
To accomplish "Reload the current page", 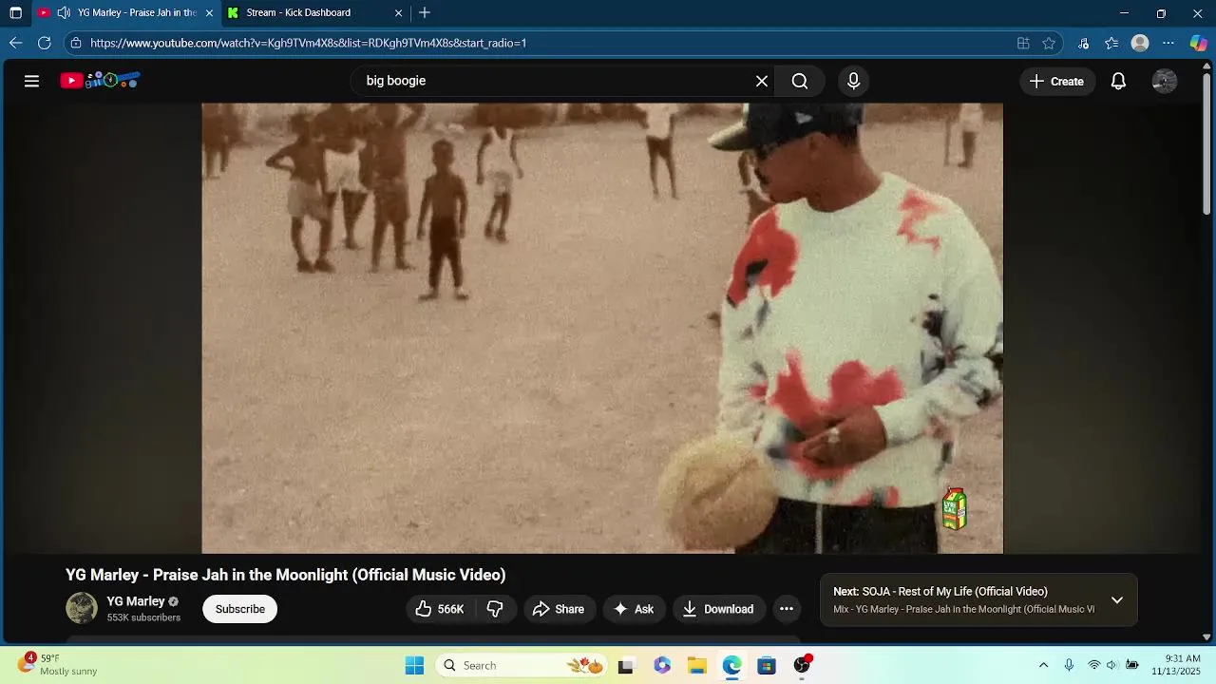I will (44, 43).
